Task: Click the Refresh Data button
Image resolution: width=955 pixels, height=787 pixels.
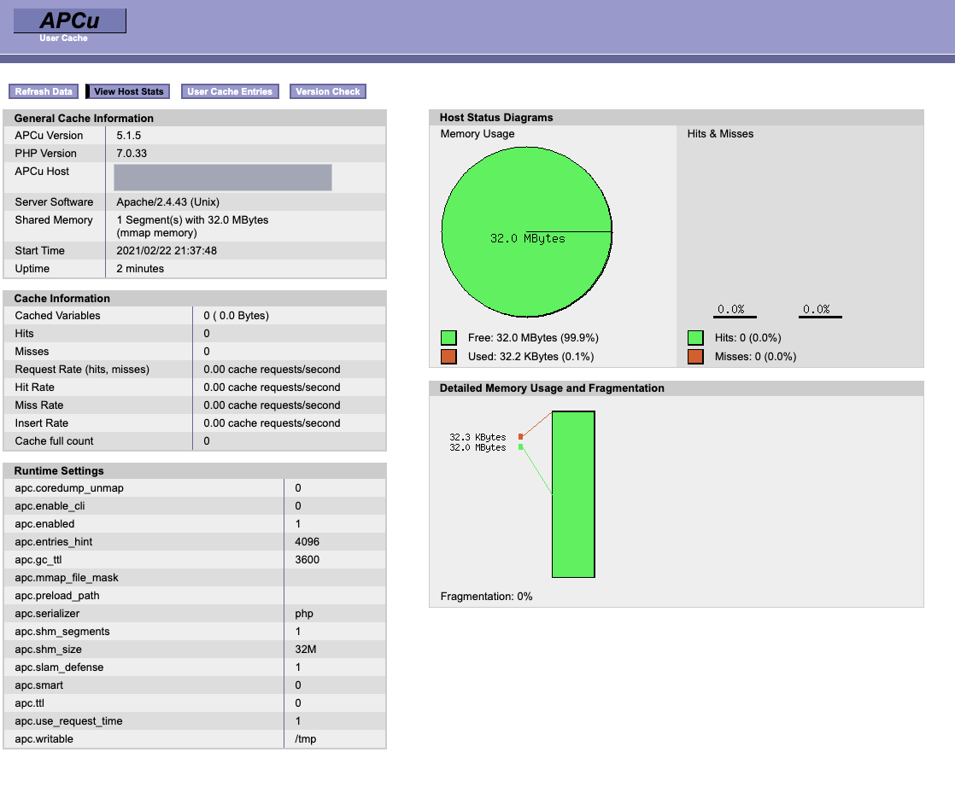Action: pos(44,91)
